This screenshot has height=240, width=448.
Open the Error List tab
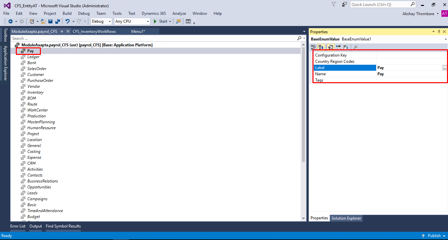18,226
